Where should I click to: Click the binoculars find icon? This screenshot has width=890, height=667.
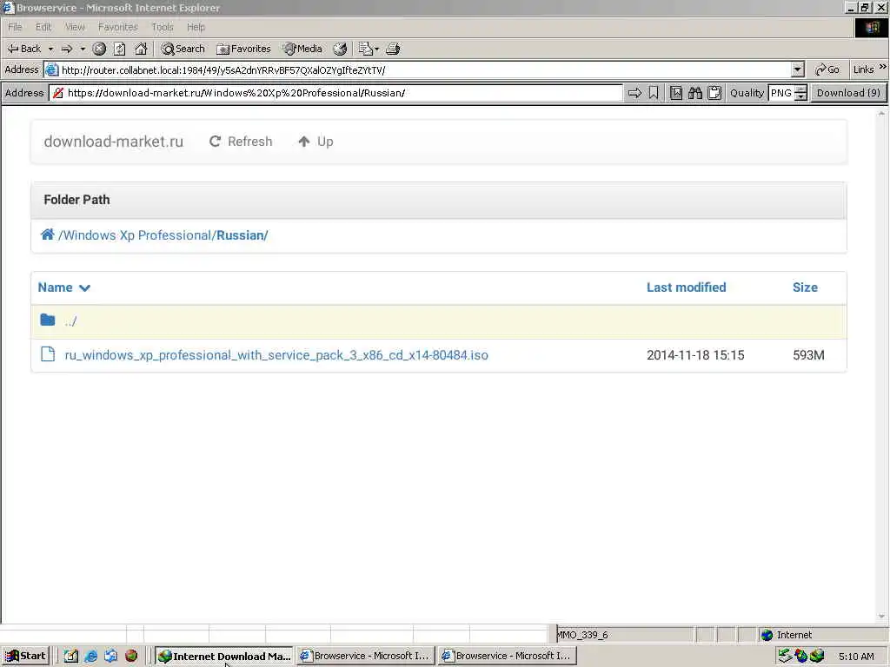695,93
